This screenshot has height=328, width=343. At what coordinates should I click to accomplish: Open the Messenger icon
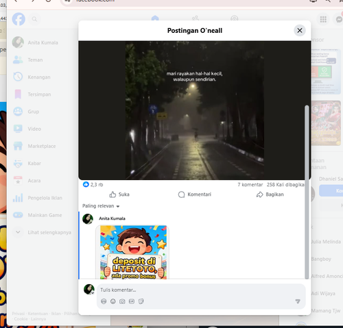339,19
